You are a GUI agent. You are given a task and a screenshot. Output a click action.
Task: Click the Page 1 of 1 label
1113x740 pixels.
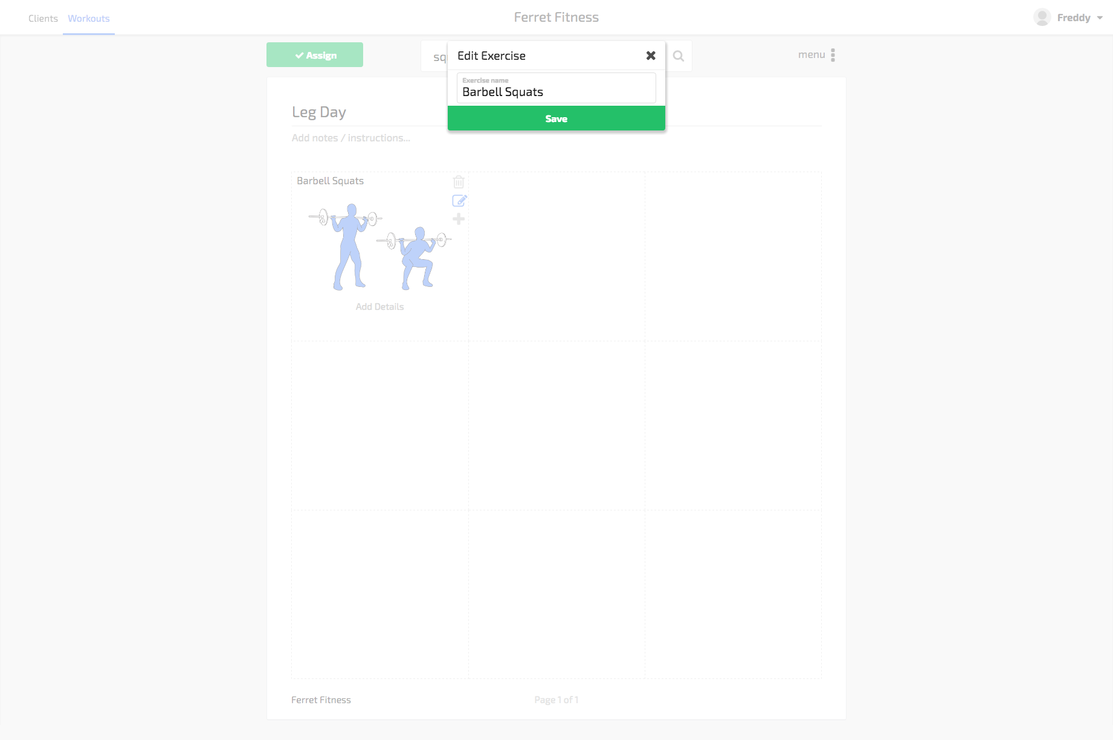pos(556,700)
